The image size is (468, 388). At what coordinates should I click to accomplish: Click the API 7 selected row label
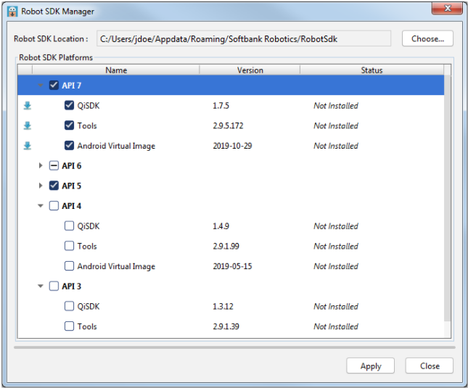click(x=71, y=86)
